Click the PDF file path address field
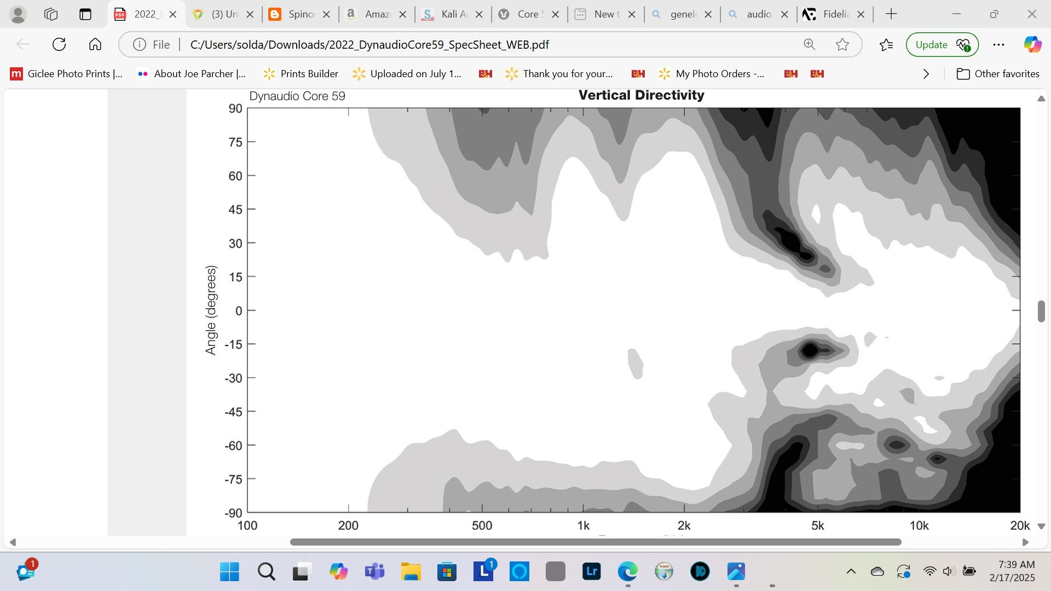The height and width of the screenshot is (591, 1051). [x=369, y=44]
